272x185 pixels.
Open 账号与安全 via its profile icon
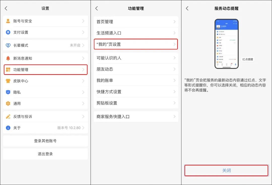tap(8, 21)
